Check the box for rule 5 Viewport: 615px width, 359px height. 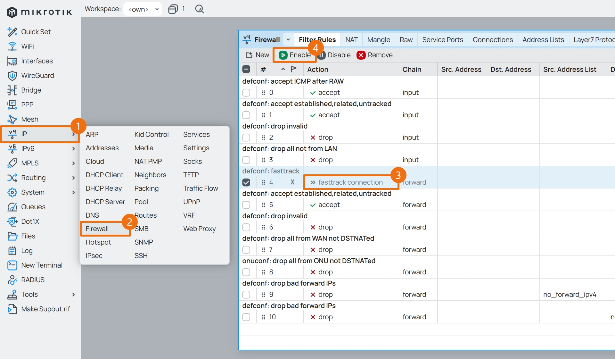[246, 205]
